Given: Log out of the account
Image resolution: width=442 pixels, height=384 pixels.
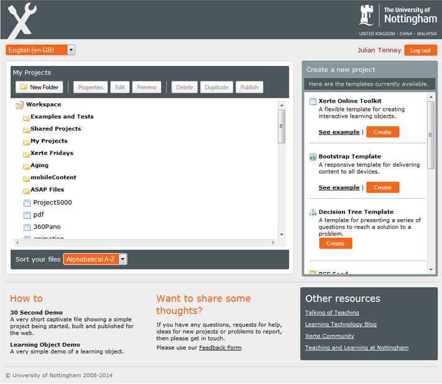Looking at the screenshot, I should point(421,50).
